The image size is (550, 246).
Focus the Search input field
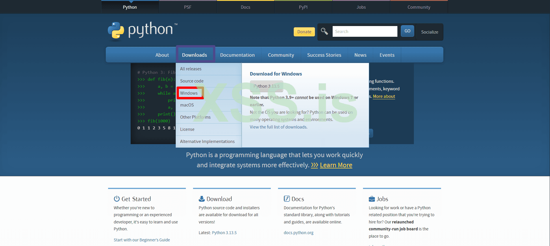(365, 32)
